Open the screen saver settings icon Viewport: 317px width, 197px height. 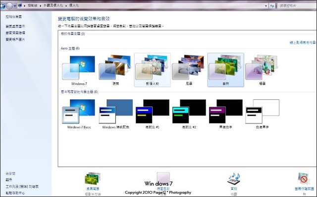(304, 179)
